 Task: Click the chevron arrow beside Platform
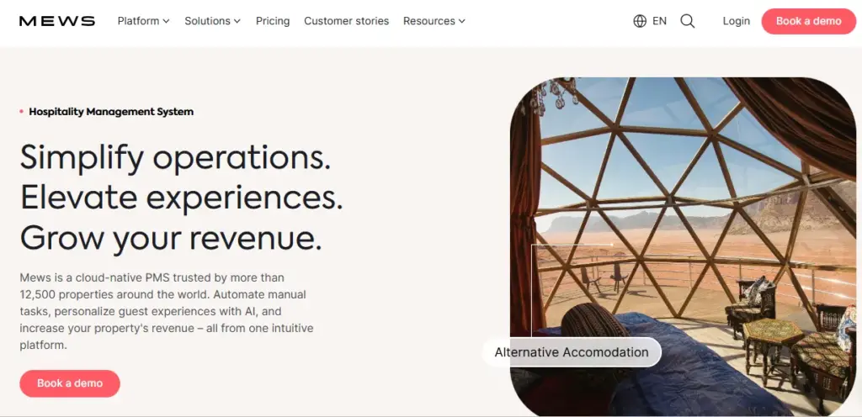point(167,21)
